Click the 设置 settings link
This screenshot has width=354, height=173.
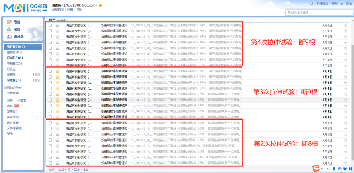[x=70, y=10]
